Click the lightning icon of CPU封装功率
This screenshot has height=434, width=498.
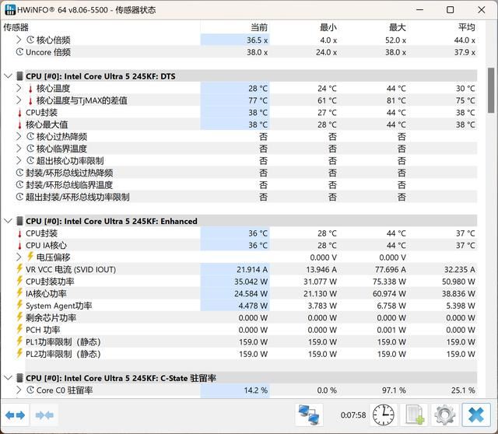pyautogui.click(x=19, y=281)
